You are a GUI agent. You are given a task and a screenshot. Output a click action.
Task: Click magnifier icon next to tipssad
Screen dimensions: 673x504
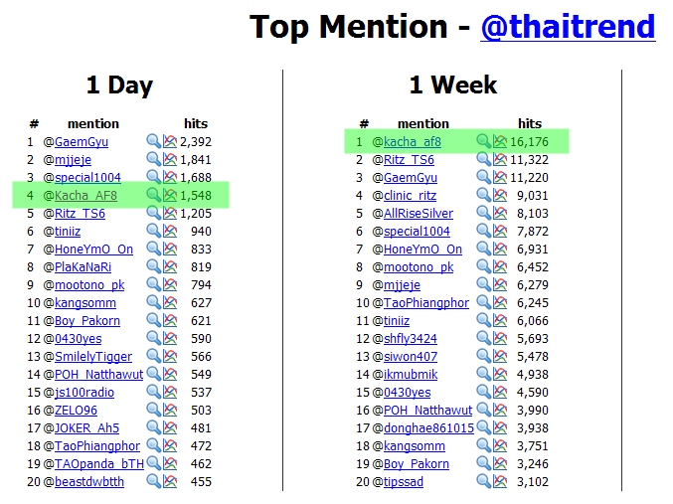(483, 481)
